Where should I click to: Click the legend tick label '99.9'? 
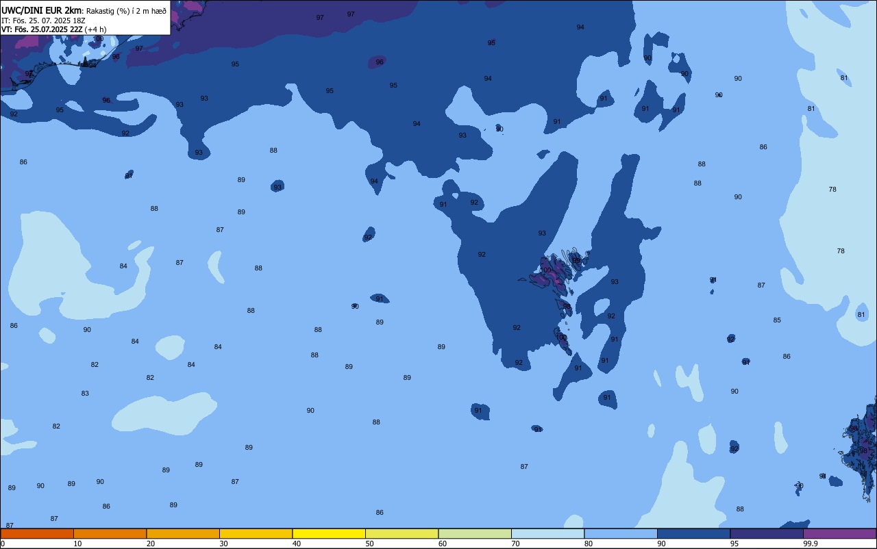(811, 544)
